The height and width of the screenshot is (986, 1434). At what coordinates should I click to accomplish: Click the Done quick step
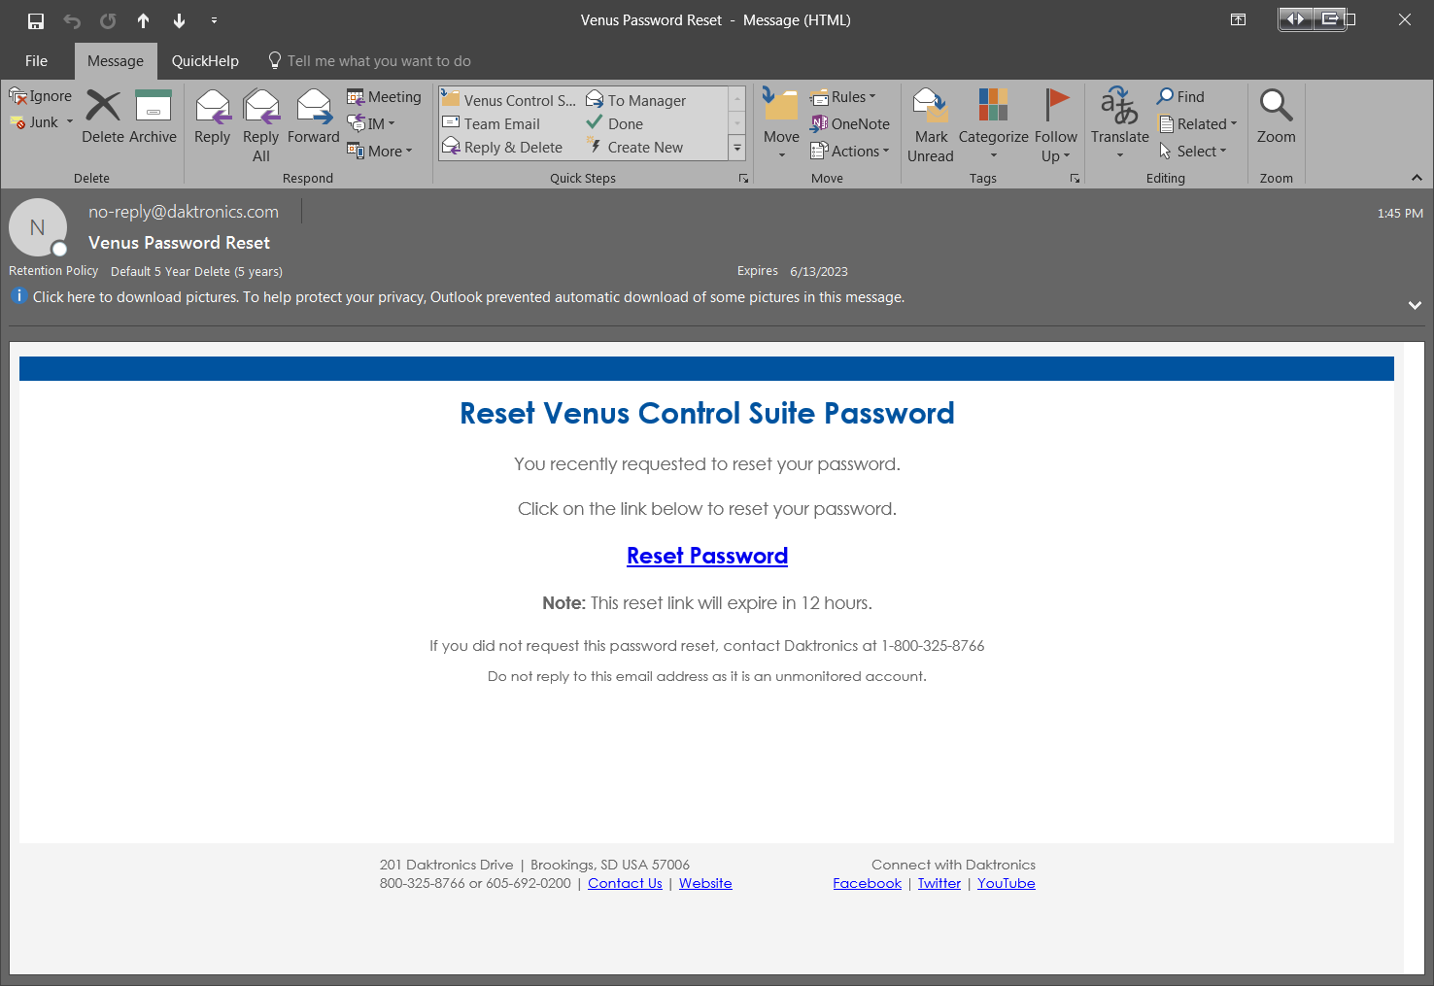(x=615, y=123)
